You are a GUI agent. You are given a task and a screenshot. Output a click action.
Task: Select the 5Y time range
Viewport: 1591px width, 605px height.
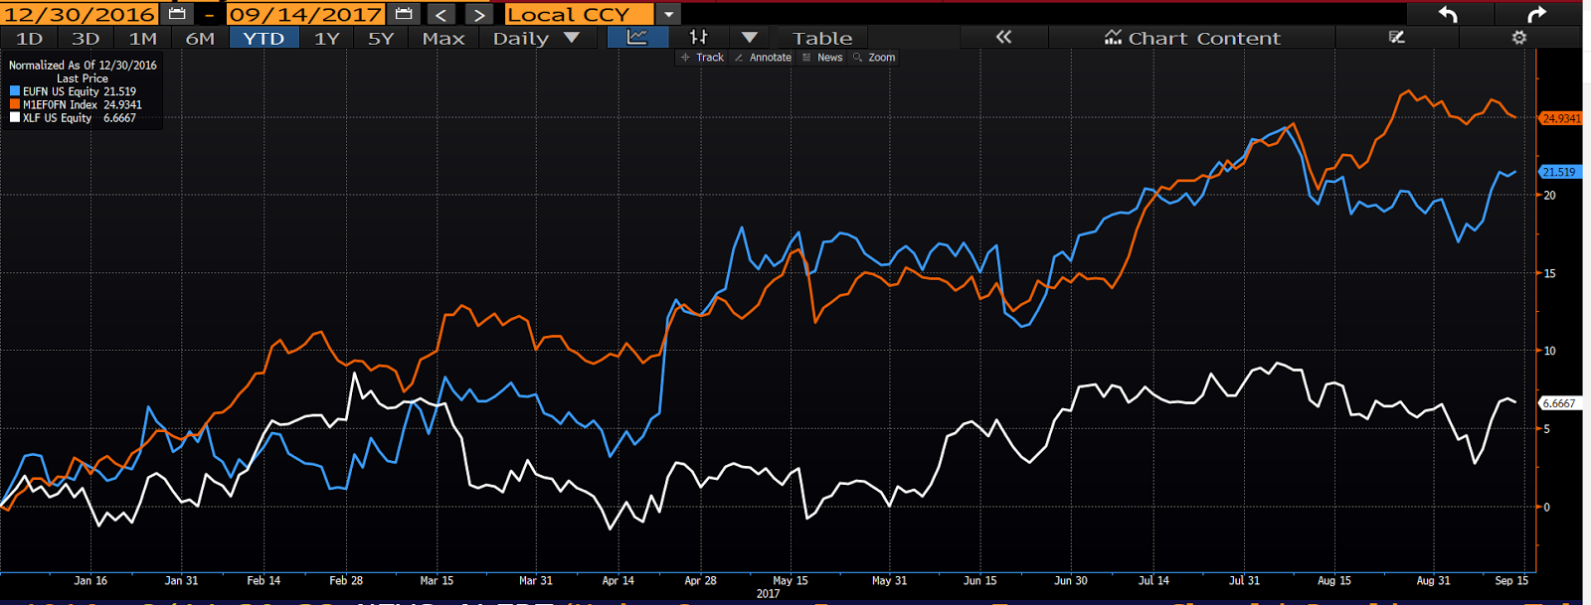click(381, 38)
